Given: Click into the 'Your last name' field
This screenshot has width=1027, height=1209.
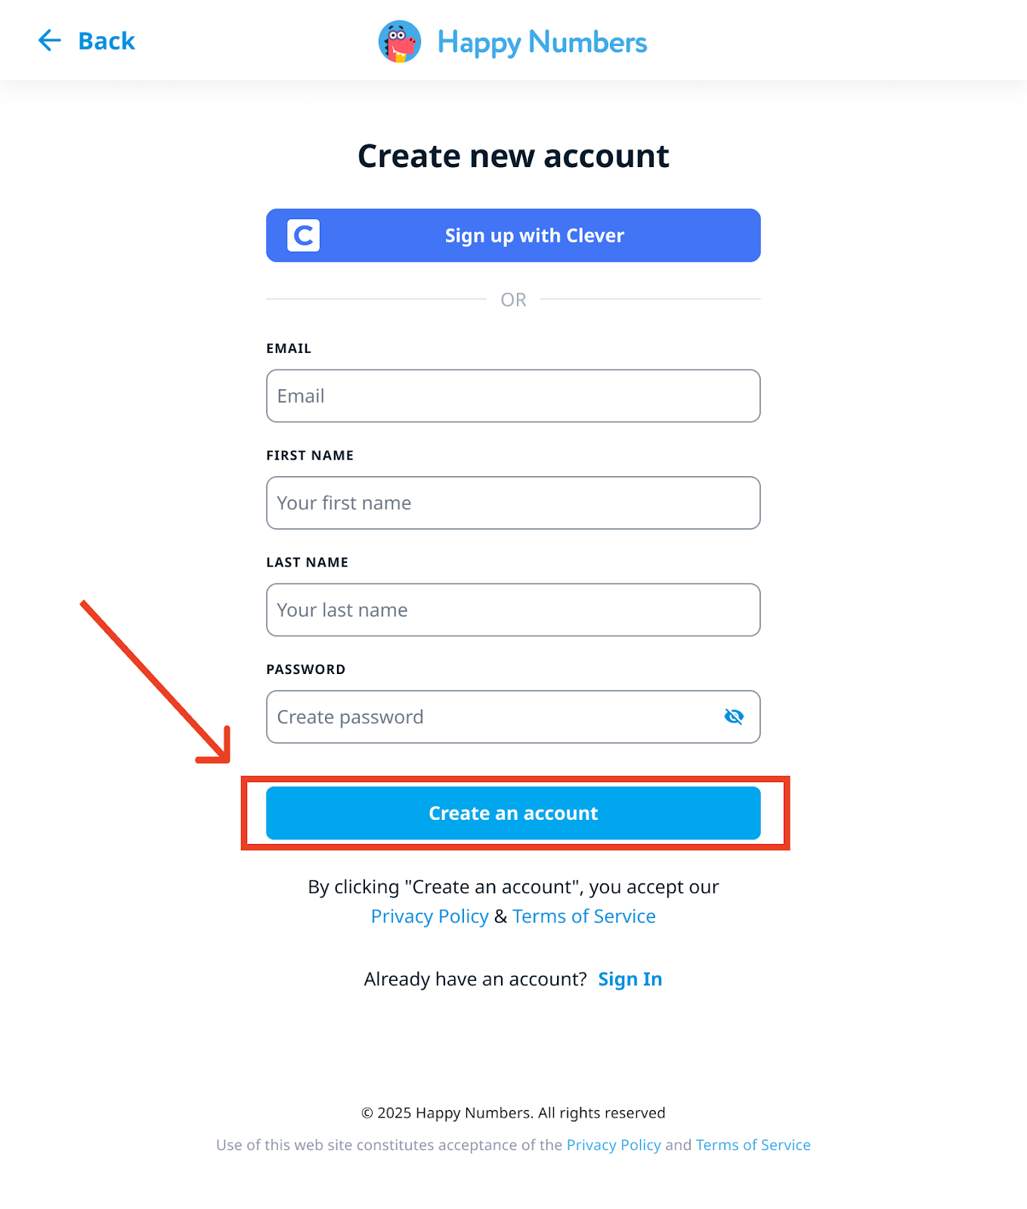Looking at the screenshot, I should tap(513, 610).
